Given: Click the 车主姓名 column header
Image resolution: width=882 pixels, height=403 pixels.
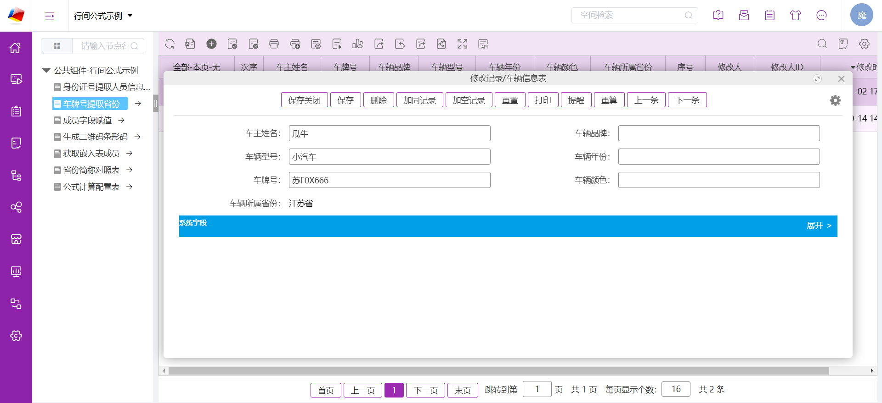Looking at the screenshot, I should [x=292, y=67].
